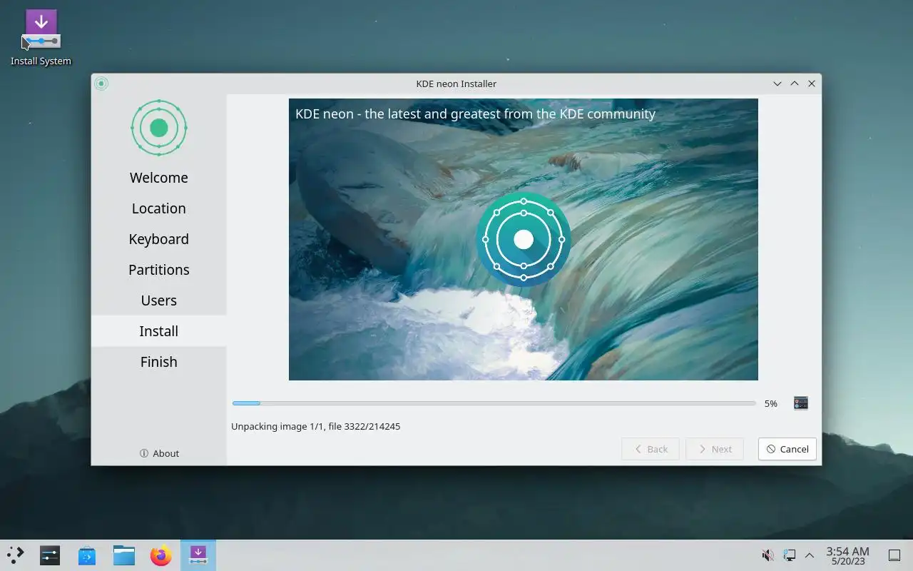Select the Finish step in the sidebar
This screenshot has width=913, height=571.
coord(159,362)
